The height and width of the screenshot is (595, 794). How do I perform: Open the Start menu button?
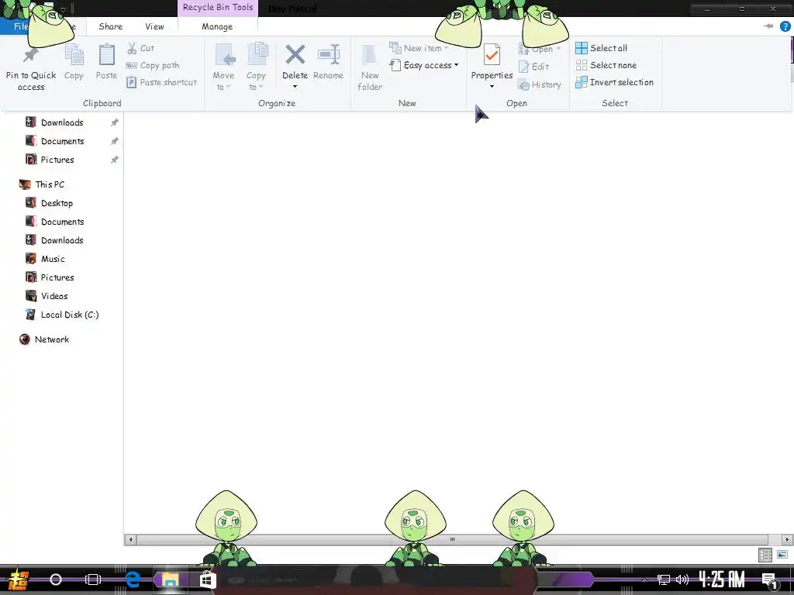[x=19, y=580]
